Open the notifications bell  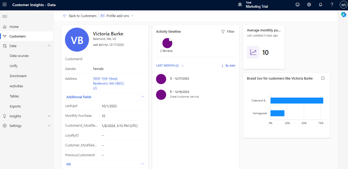click(x=320, y=5)
